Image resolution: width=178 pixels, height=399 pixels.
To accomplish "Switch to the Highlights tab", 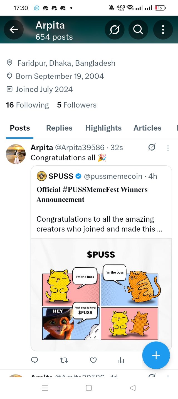I will click(103, 128).
